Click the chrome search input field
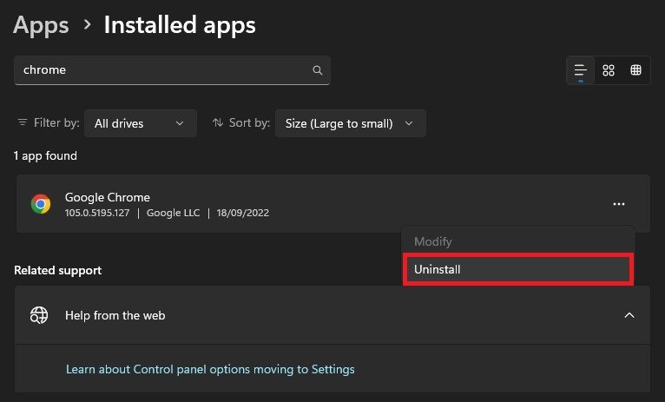665x402 pixels. click(x=161, y=70)
